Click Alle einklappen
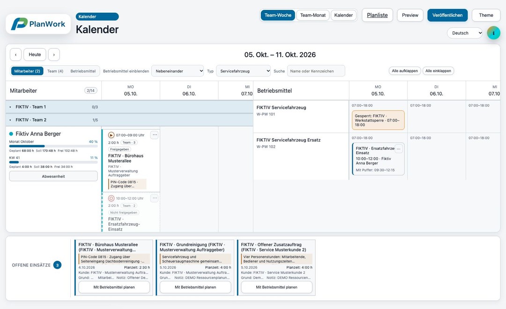The width and height of the screenshot is (506, 309). tap(438, 71)
